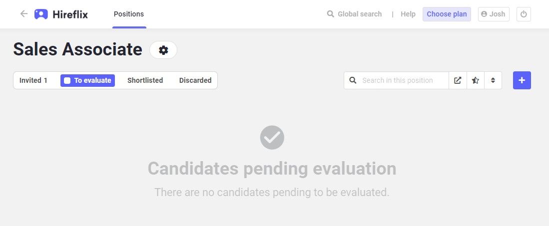Select the To evaluate tab label

[x=92, y=80]
